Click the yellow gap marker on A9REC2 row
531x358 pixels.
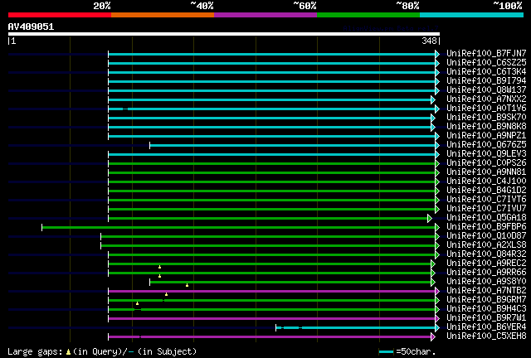coord(159,267)
